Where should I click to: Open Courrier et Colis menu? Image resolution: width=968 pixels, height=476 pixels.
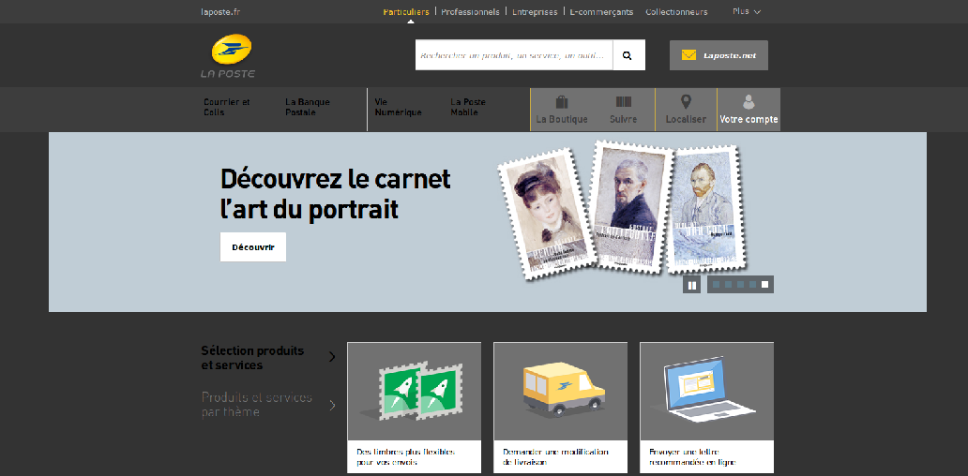[x=227, y=107]
